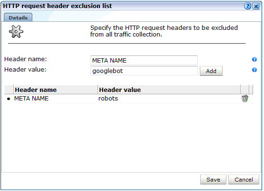The width and height of the screenshot is (264, 191).
Task: Sort by Header name column
Action: click(x=56, y=90)
